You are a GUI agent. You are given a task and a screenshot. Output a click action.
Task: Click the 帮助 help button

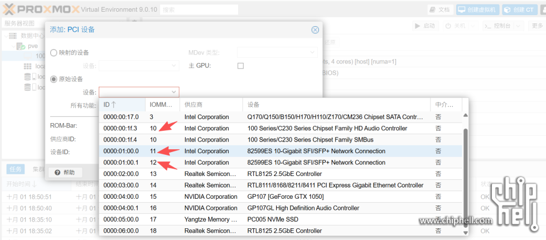click(65, 172)
